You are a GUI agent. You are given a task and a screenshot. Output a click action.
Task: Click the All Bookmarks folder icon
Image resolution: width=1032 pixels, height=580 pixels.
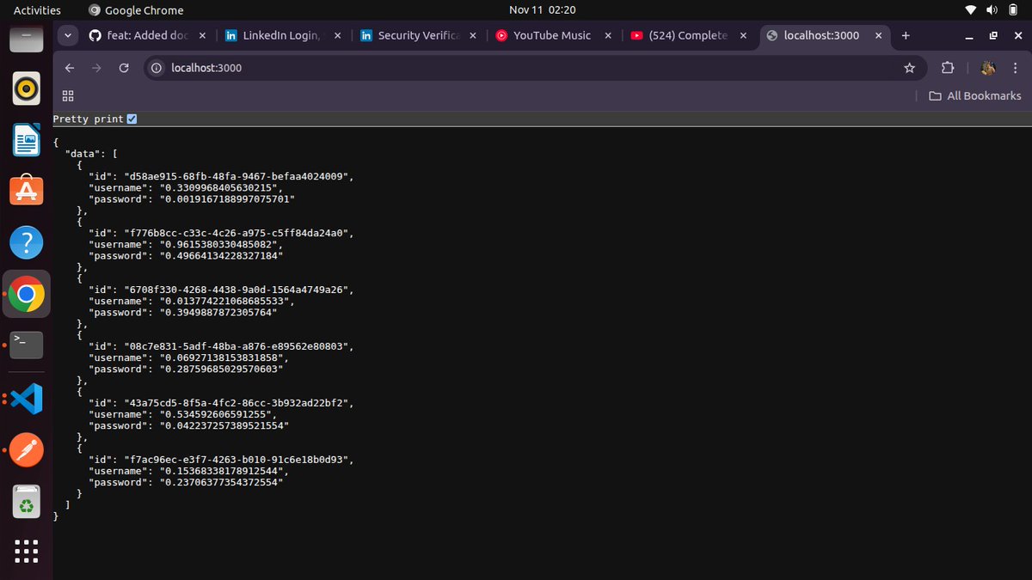pyautogui.click(x=935, y=95)
